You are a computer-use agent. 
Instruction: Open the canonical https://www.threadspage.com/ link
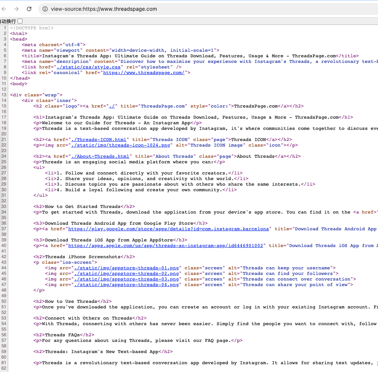pos(144,73)
